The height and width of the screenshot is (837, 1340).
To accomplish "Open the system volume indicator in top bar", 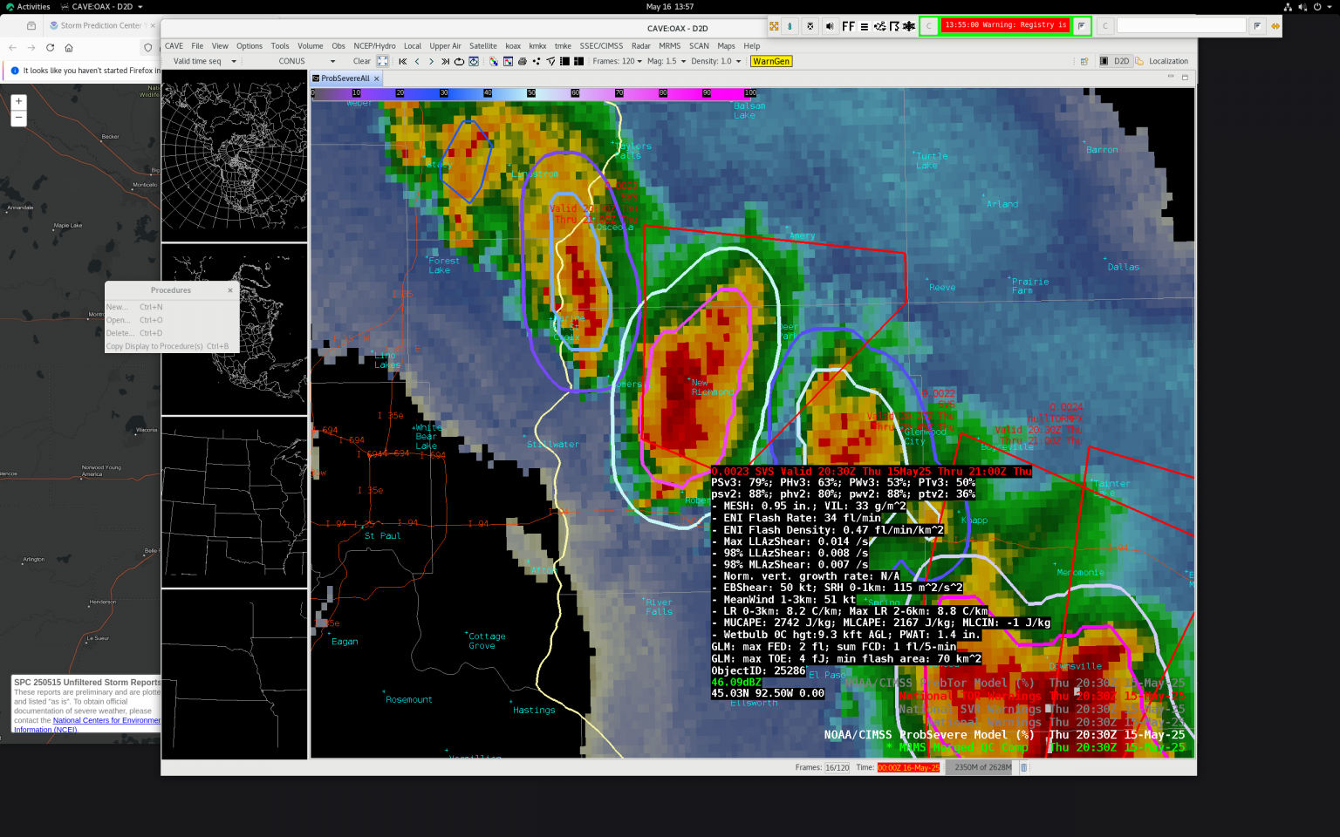I will 1302,6.
